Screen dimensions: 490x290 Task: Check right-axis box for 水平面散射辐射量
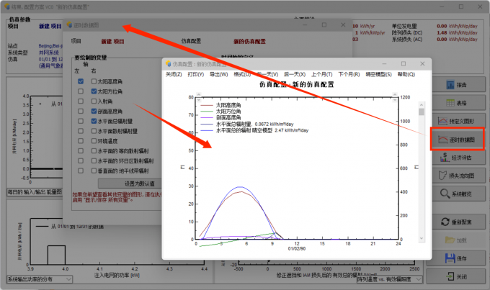94,131
